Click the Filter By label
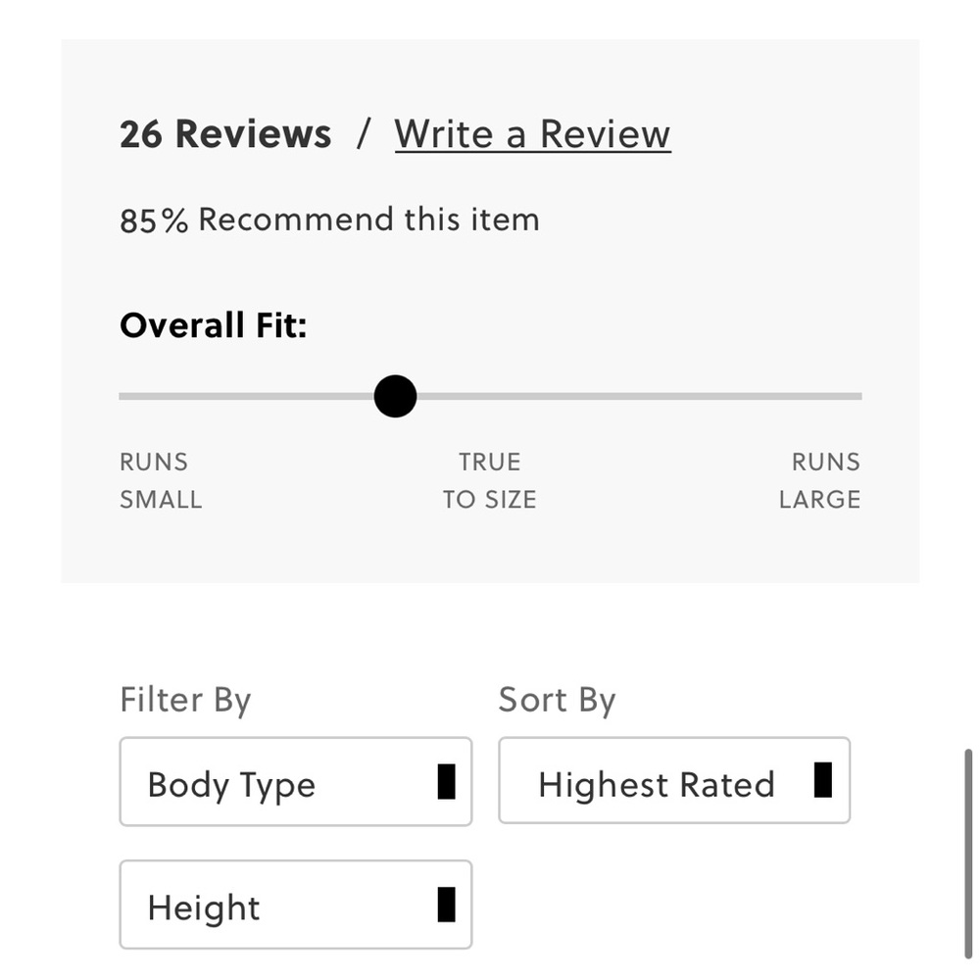Image resolution: width=980 pixels, height=980 pixels. pos(185,700)
